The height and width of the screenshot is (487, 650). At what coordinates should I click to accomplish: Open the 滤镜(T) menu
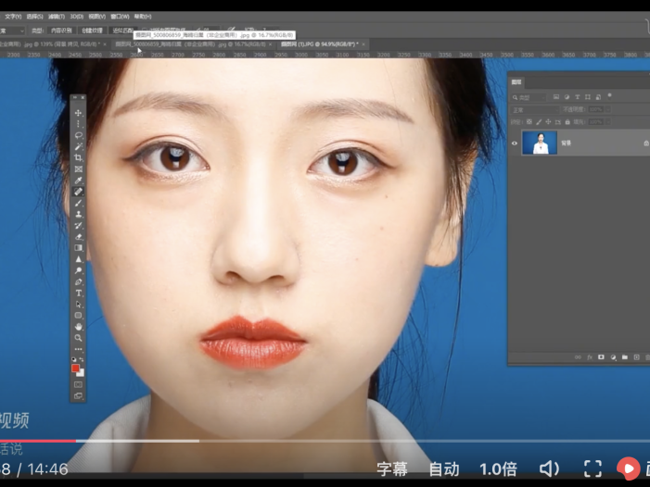point(57,17)
